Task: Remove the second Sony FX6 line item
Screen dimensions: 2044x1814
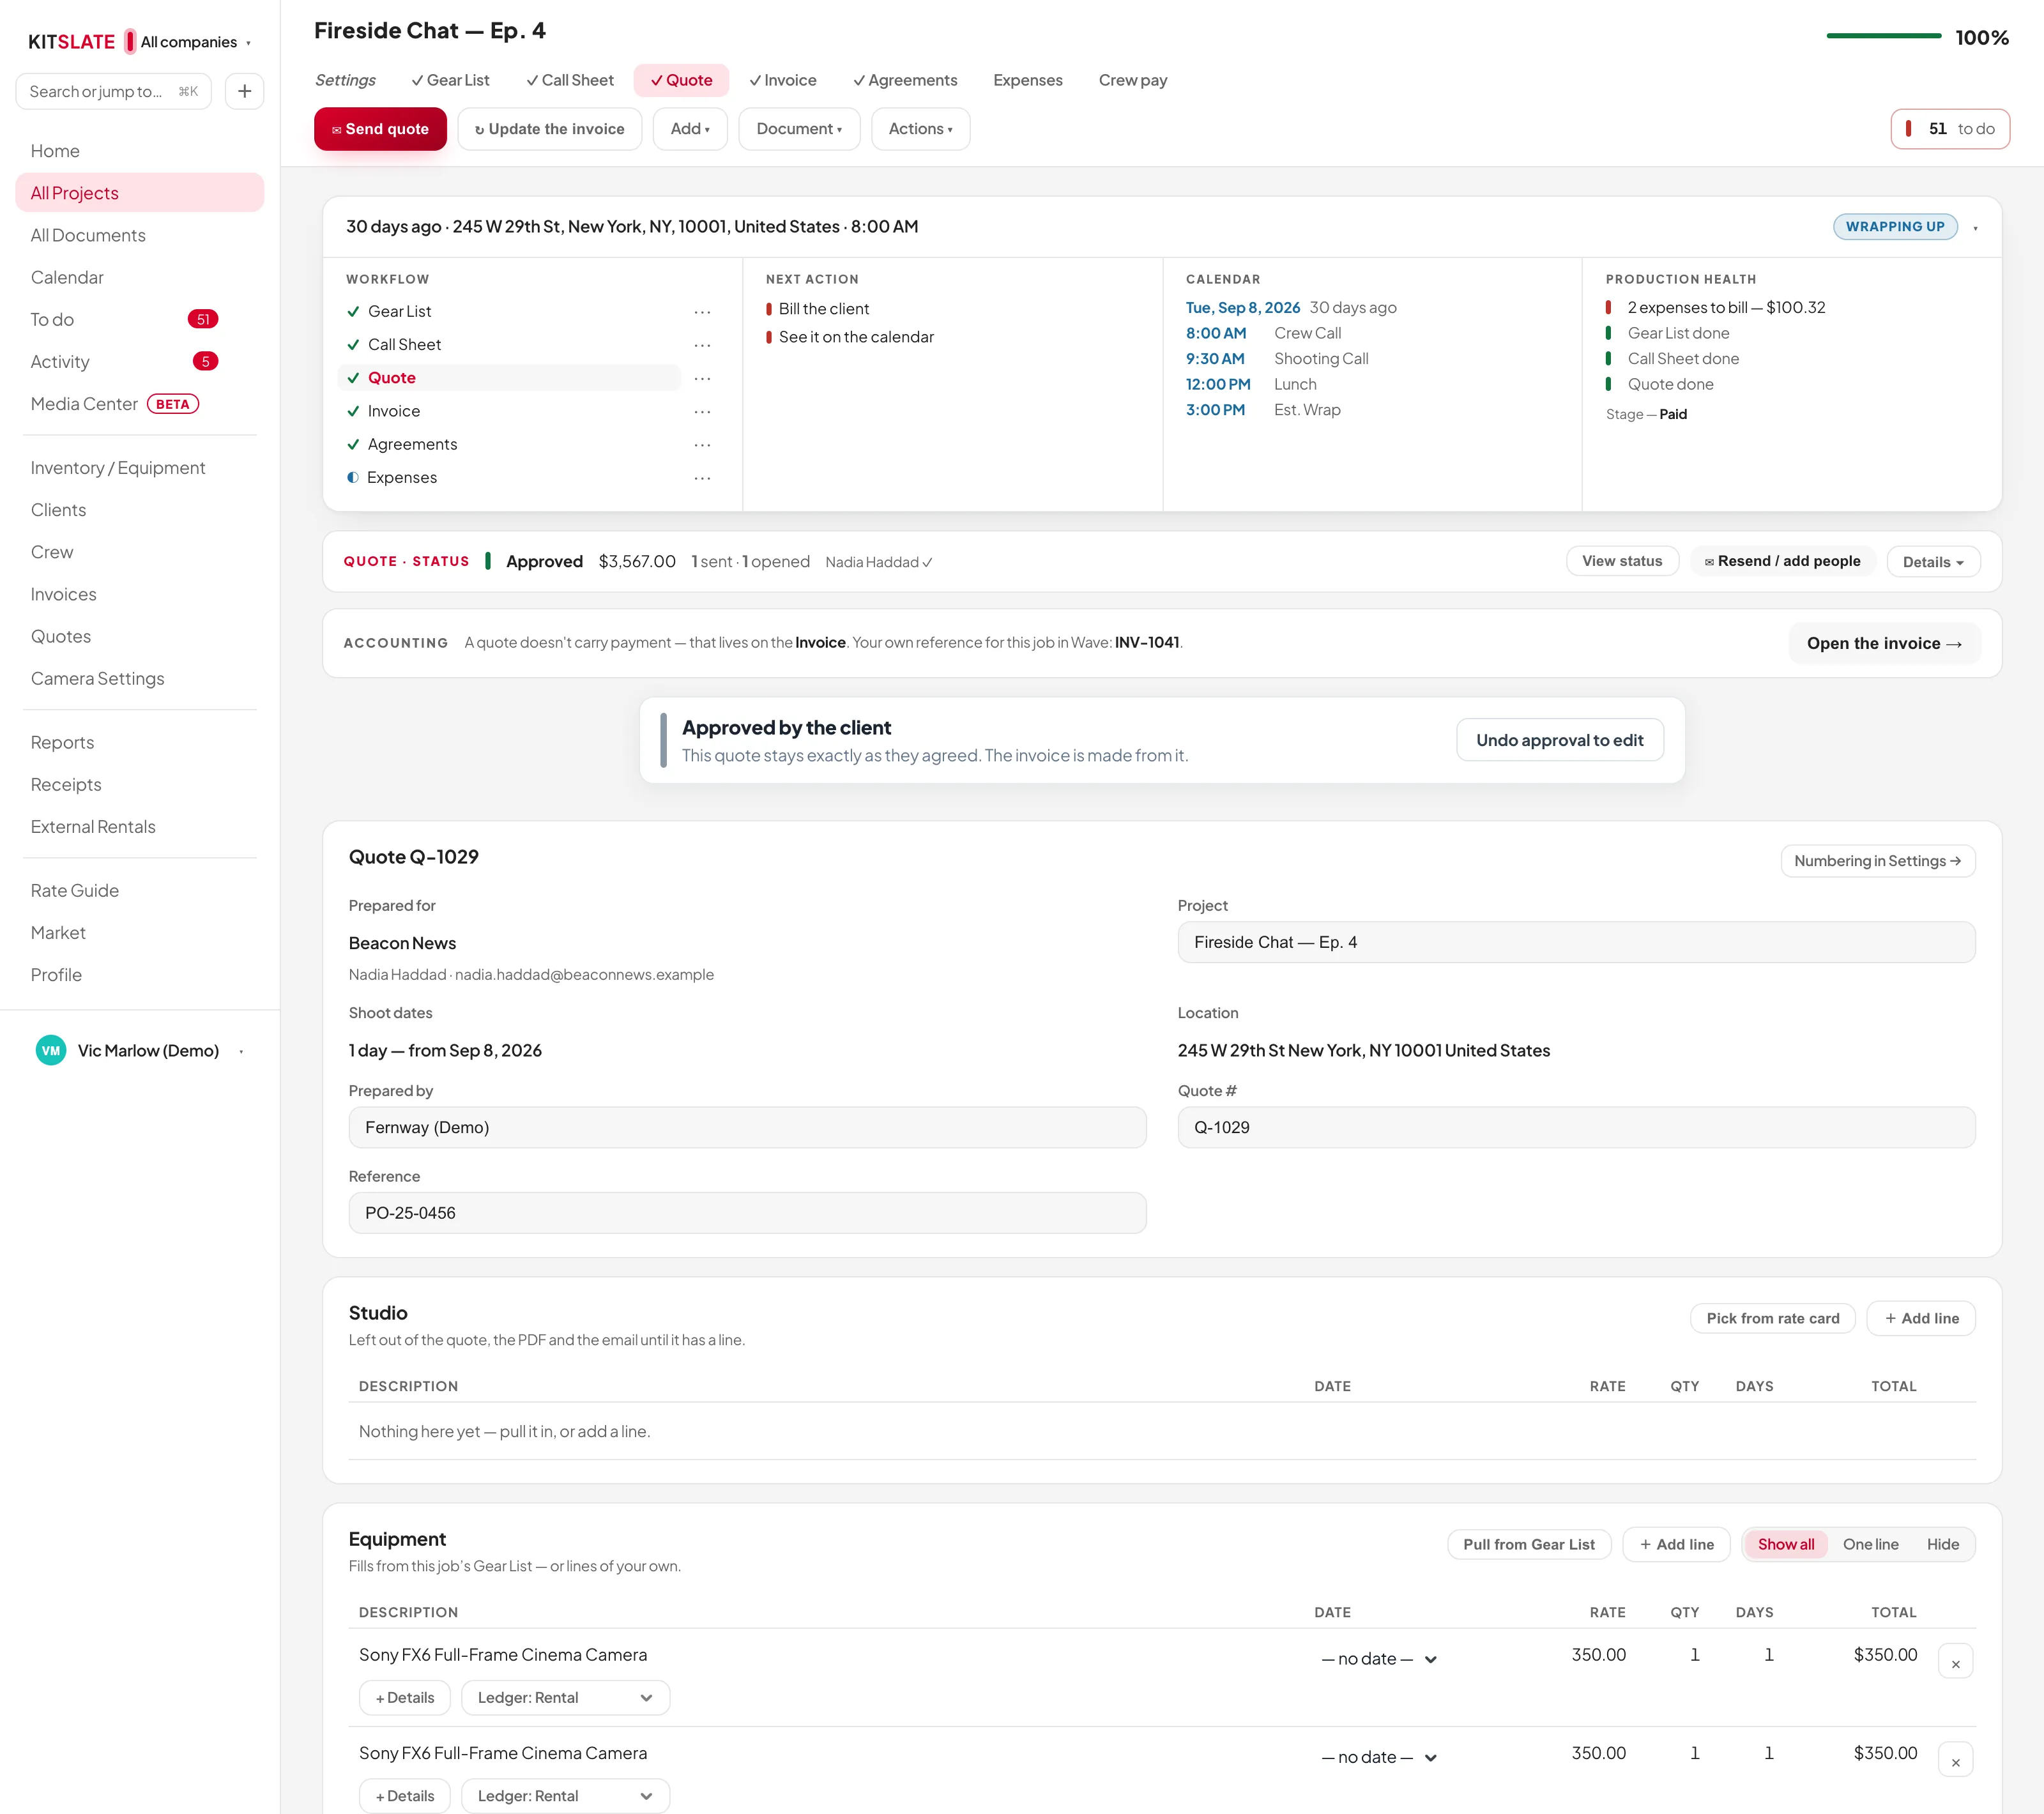Action: click(x=1955, y=1760)
